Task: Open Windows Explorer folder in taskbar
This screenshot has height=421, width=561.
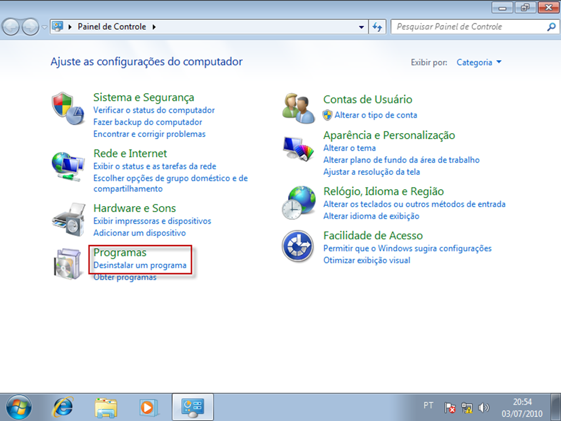Action: (106, 407)
